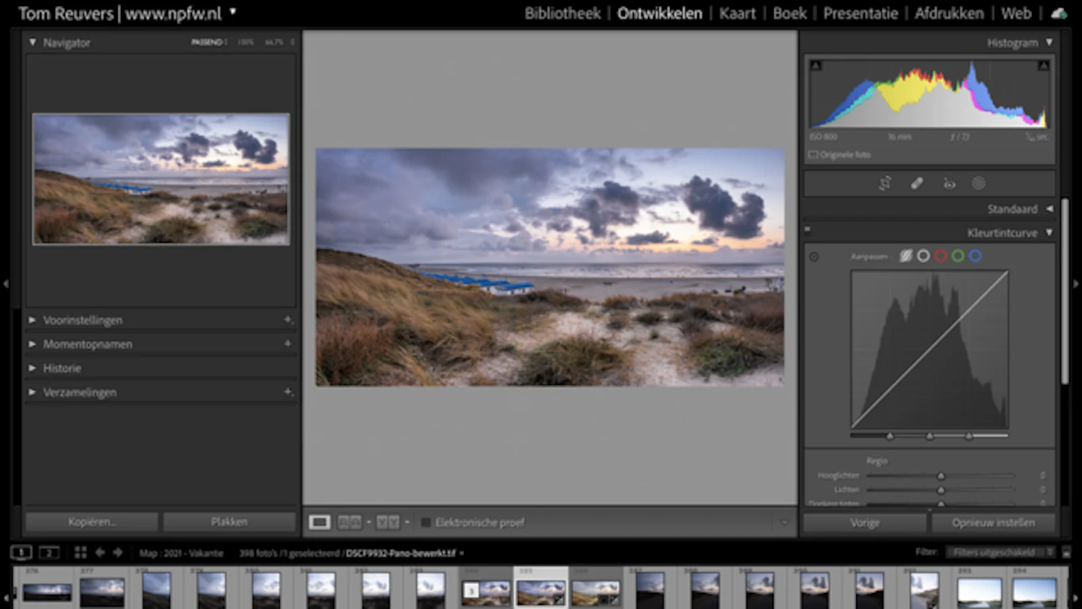Select the Before/After view icon
Screen dimensions: 1082x609
click(x=388, y=522)
